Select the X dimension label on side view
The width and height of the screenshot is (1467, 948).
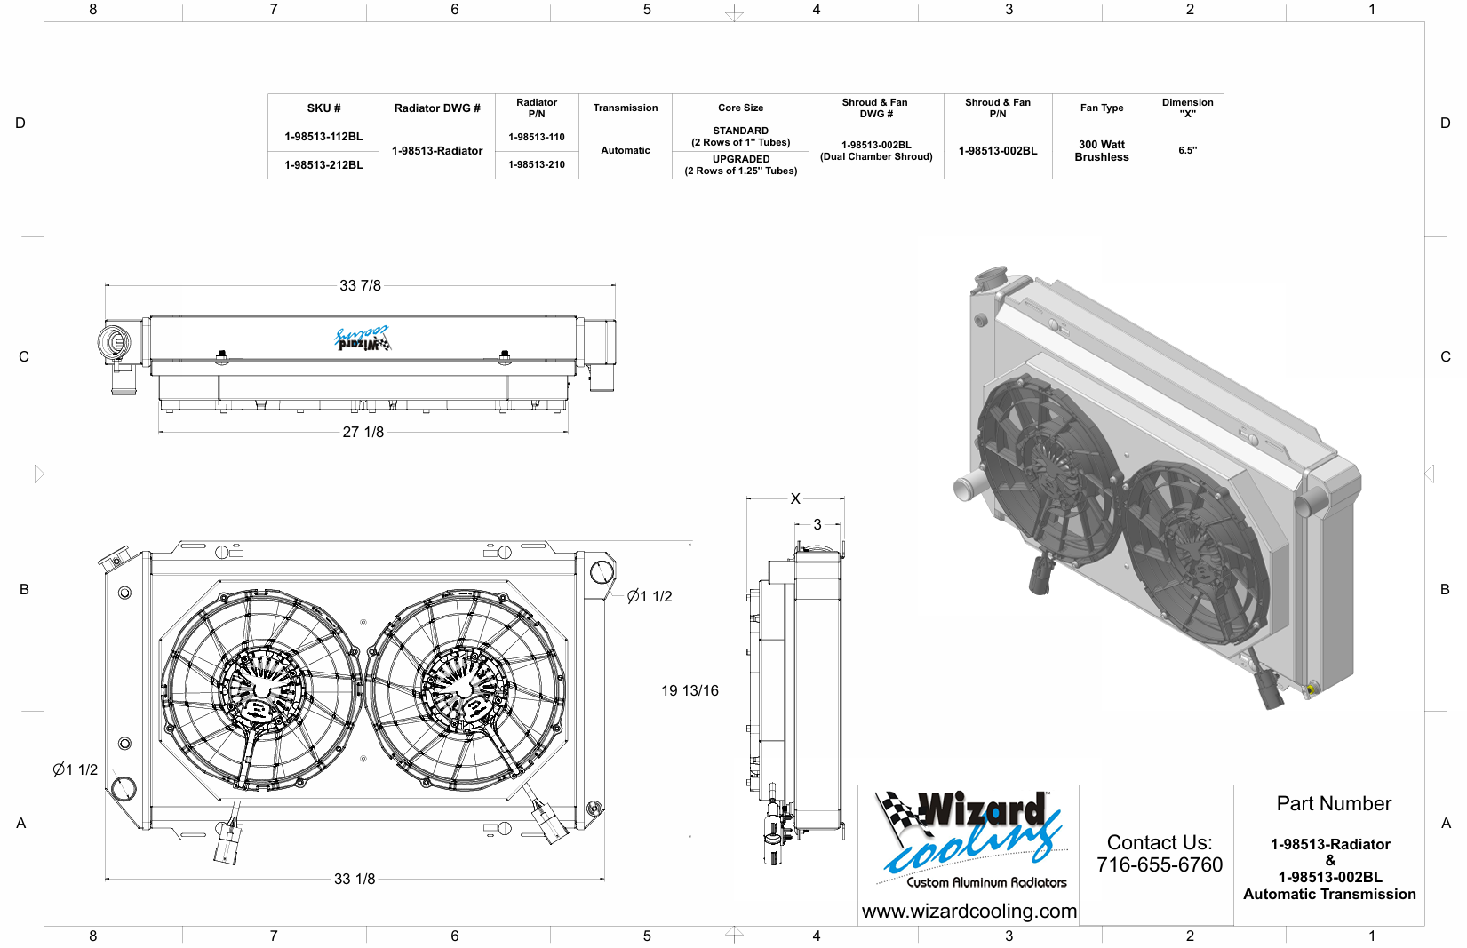click(x=795, y=498)
